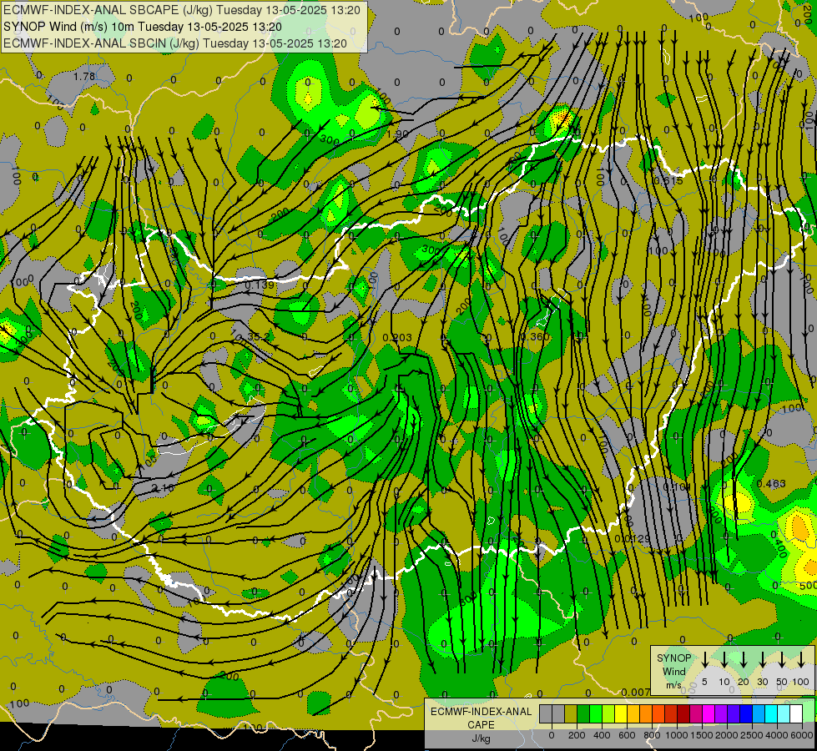
Task: Click the 6000 tick label on color scale
Action: coord(802,735)
